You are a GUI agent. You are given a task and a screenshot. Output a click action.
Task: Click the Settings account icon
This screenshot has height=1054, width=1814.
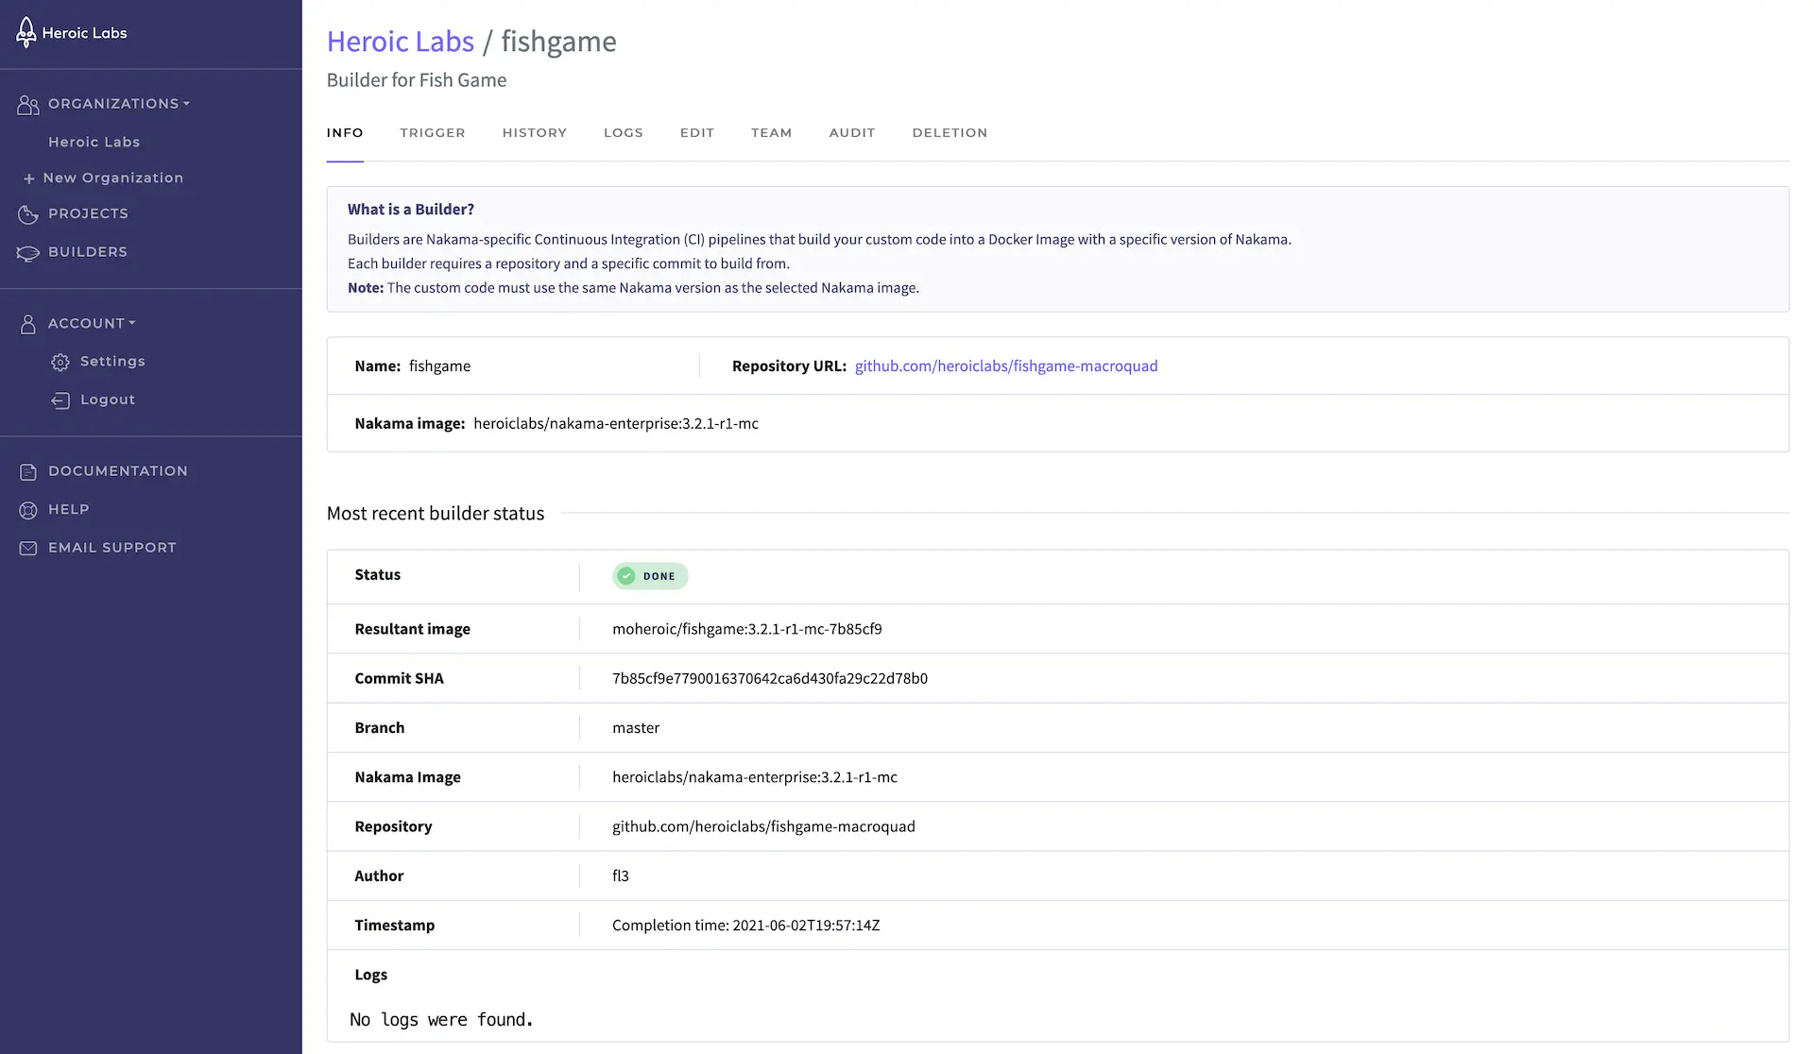click(59, 362)
